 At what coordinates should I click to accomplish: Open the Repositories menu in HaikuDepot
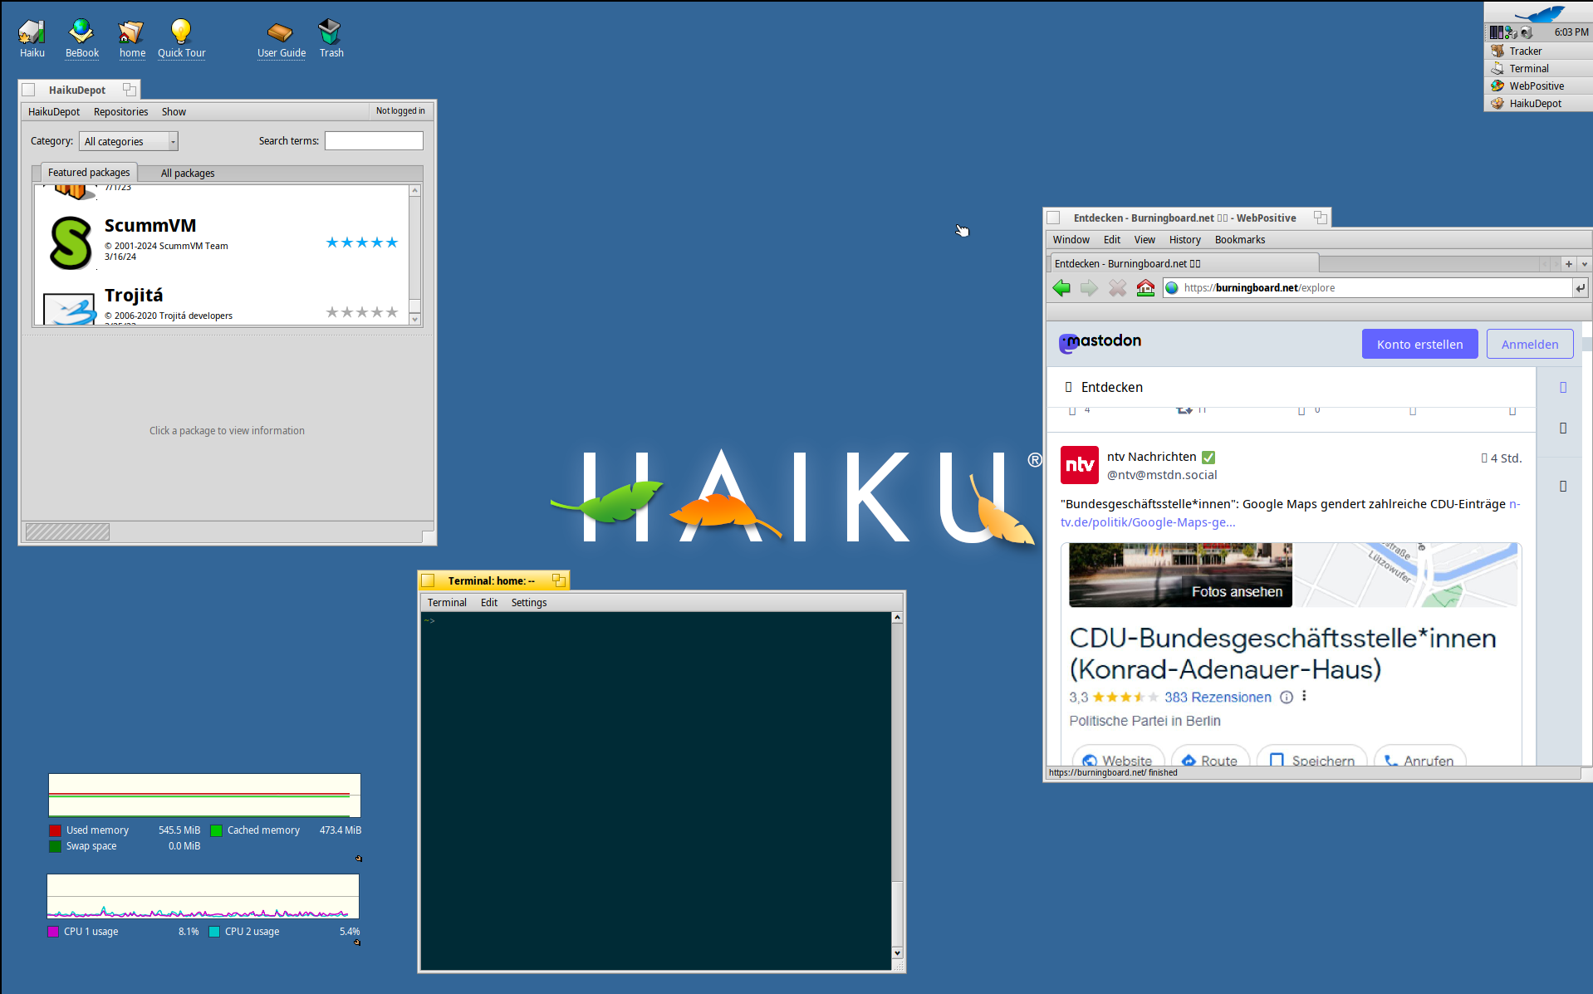tap(120, 112)
